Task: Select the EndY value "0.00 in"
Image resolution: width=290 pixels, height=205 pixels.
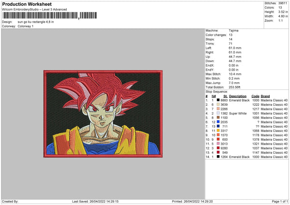Action: tap(233, 70)
